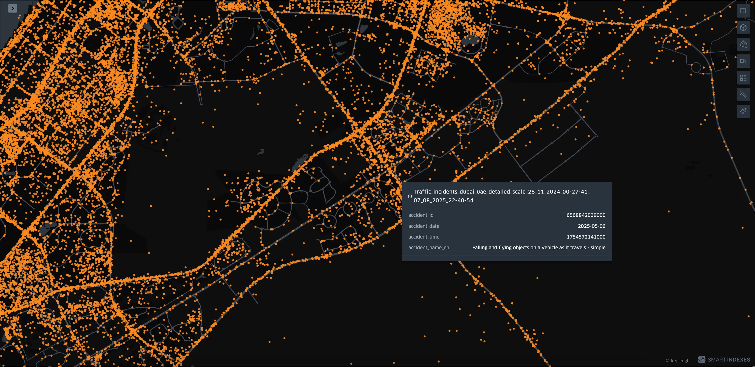The height and width of the screenshot is (367, 755).
Task: Open the draw polygon tool
Action: click(x=743, y=44)
